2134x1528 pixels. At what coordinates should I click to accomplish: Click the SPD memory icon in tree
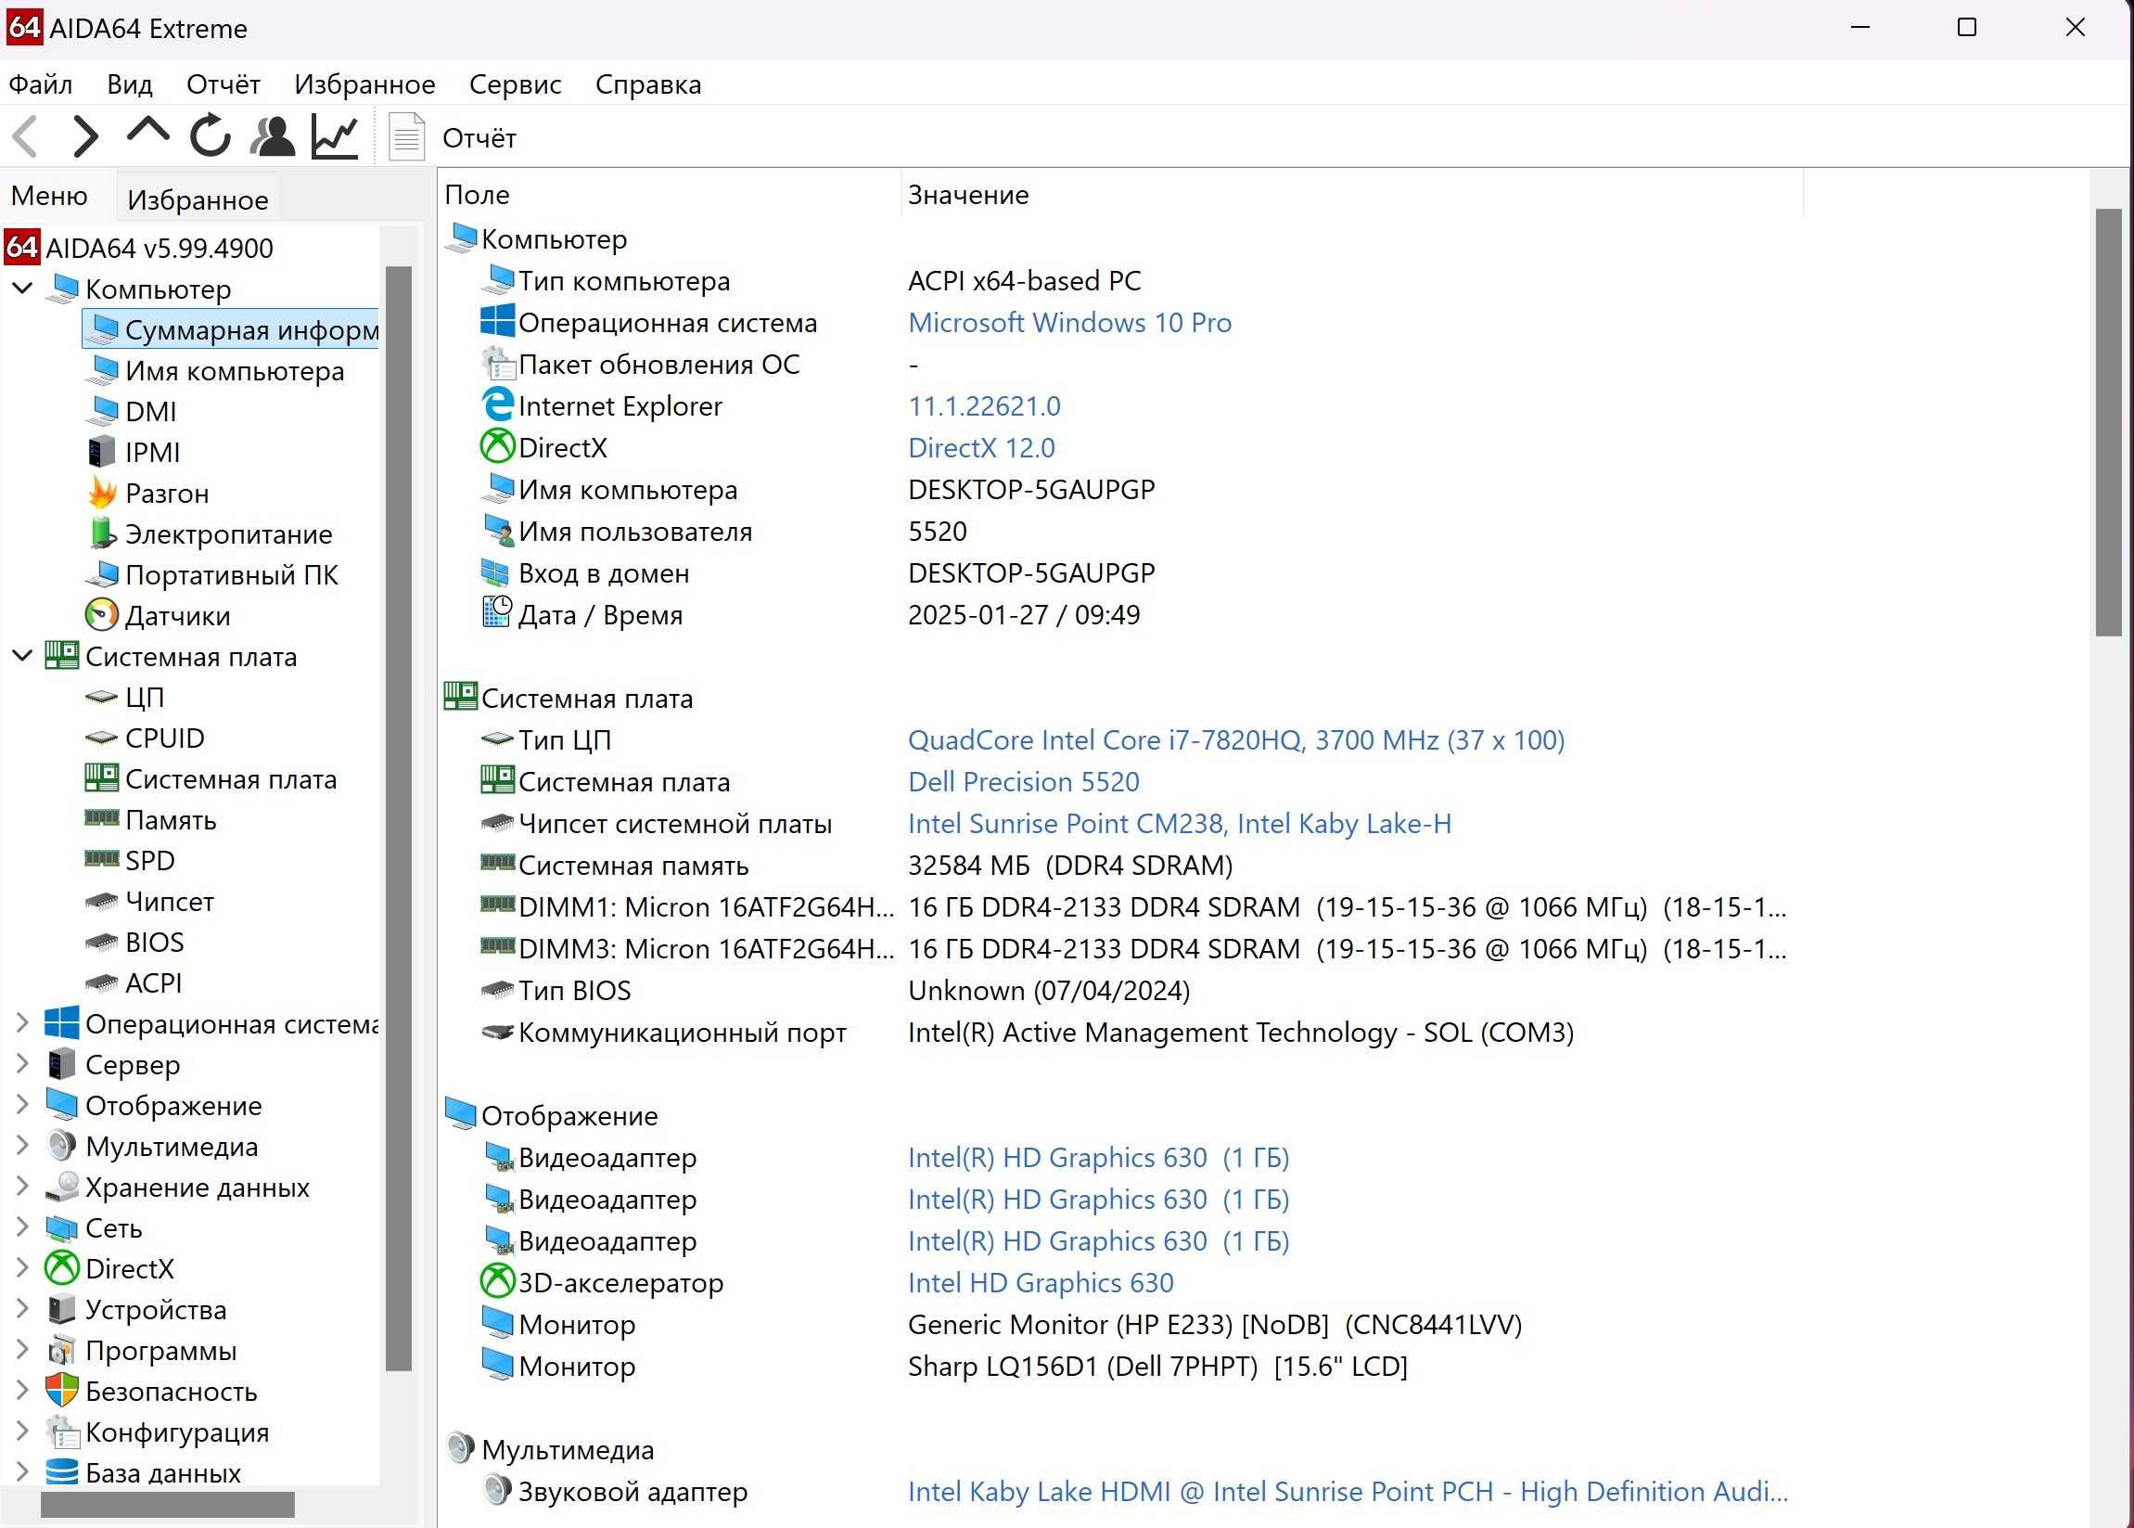(x=102, y=859)
